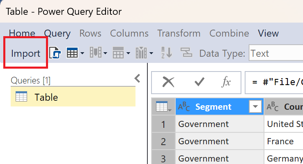Open the Columns menu
303x164 pixels.
coord(129,33)
